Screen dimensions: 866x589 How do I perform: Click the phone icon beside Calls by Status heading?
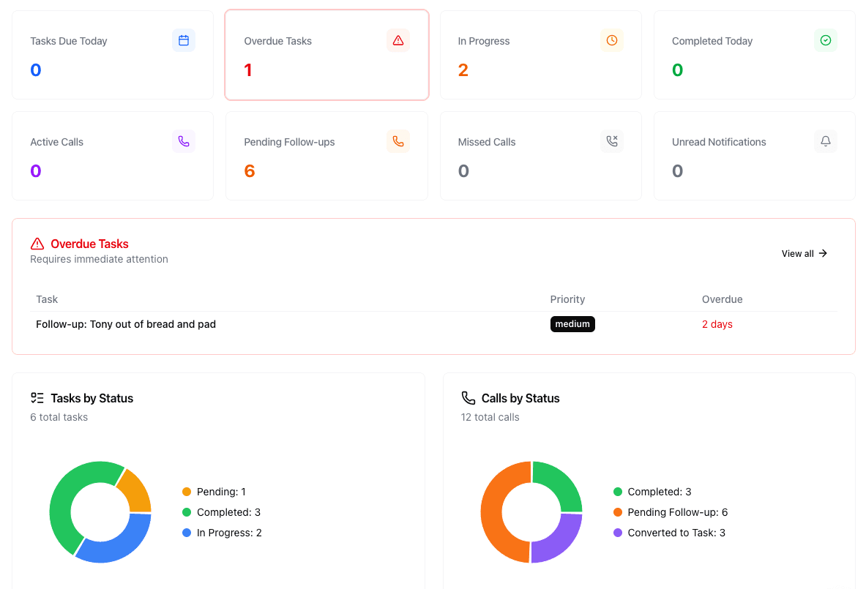468,397
